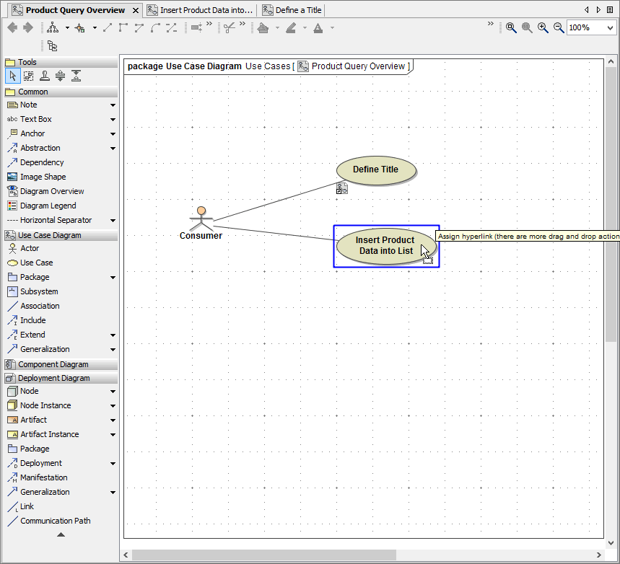Select the Diagram Legend tool

(x=48, y=206)
